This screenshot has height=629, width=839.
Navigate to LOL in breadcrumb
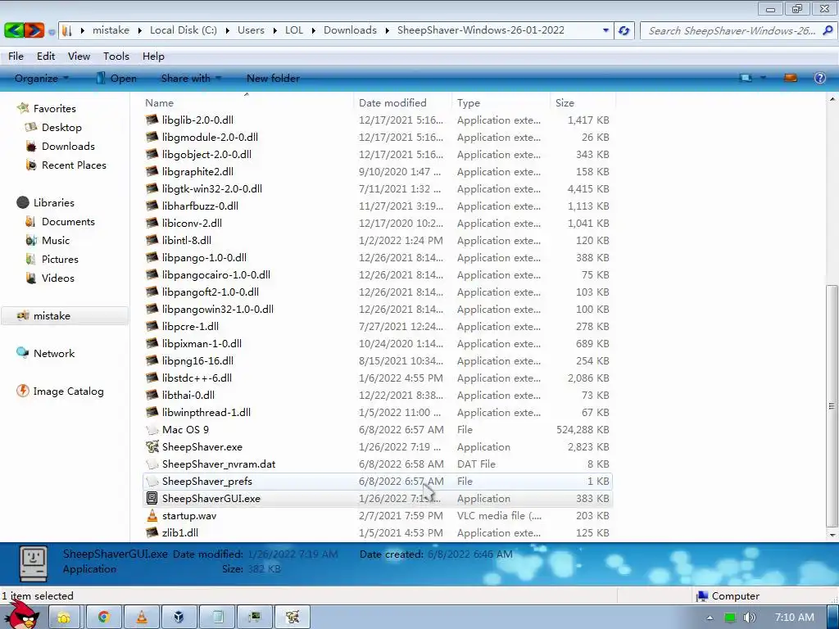pos(294,30)
